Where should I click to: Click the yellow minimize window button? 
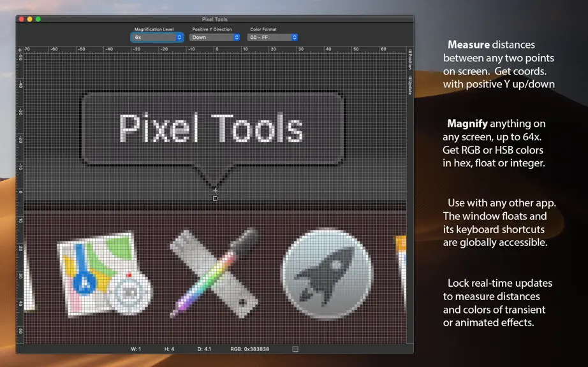29,19
